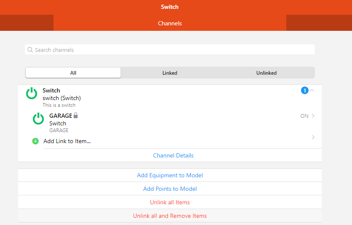The width and height of the screenshot is (352, 225).
Task: Click the blue link count badge showing 1
Action: tap(304, 90)
